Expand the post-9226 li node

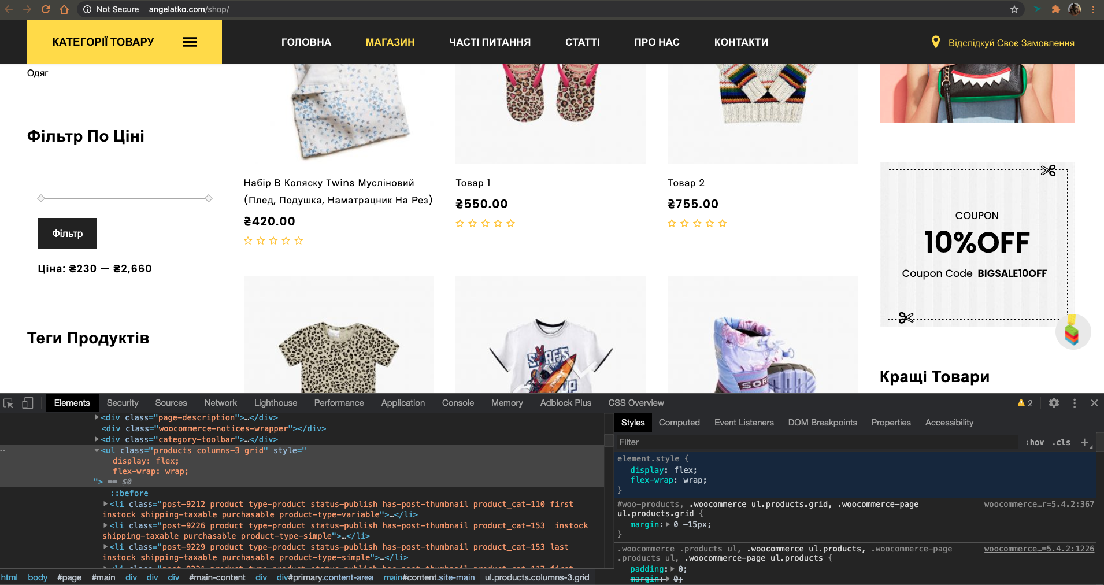[105, 525]
